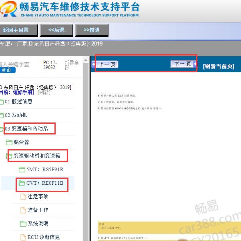The image size is (241, 241).
Task: Click the right arrow icon after 下一页
Action: (195, 63)
